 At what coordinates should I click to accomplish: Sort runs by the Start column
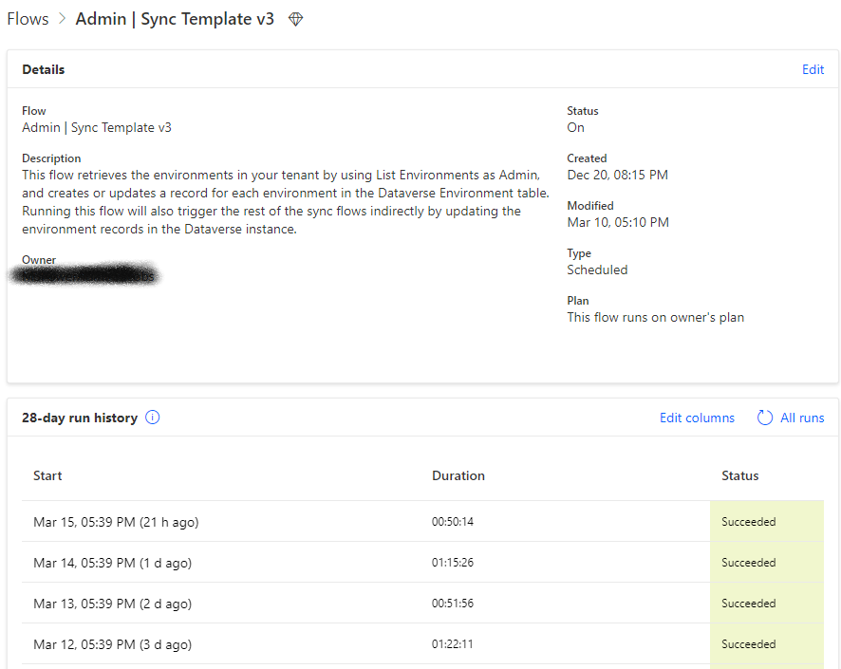pyautogui.click(x=47, y=475)
